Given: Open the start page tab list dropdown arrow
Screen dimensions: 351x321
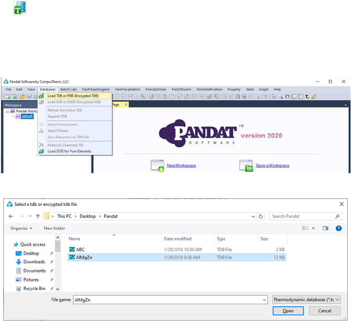Looking at the screenshot, I should coord(346,105).
